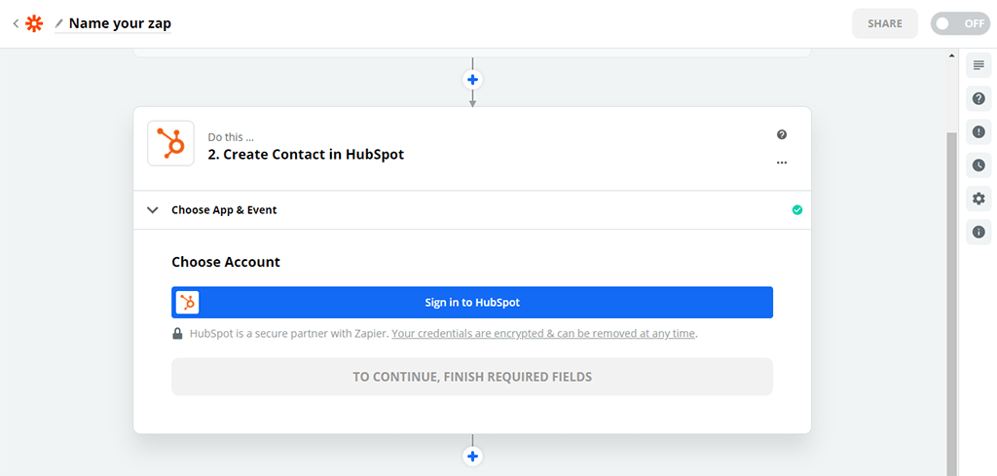Click the step 2 help question icon
The width and height of the screenshot is (997, 476).
782,134
